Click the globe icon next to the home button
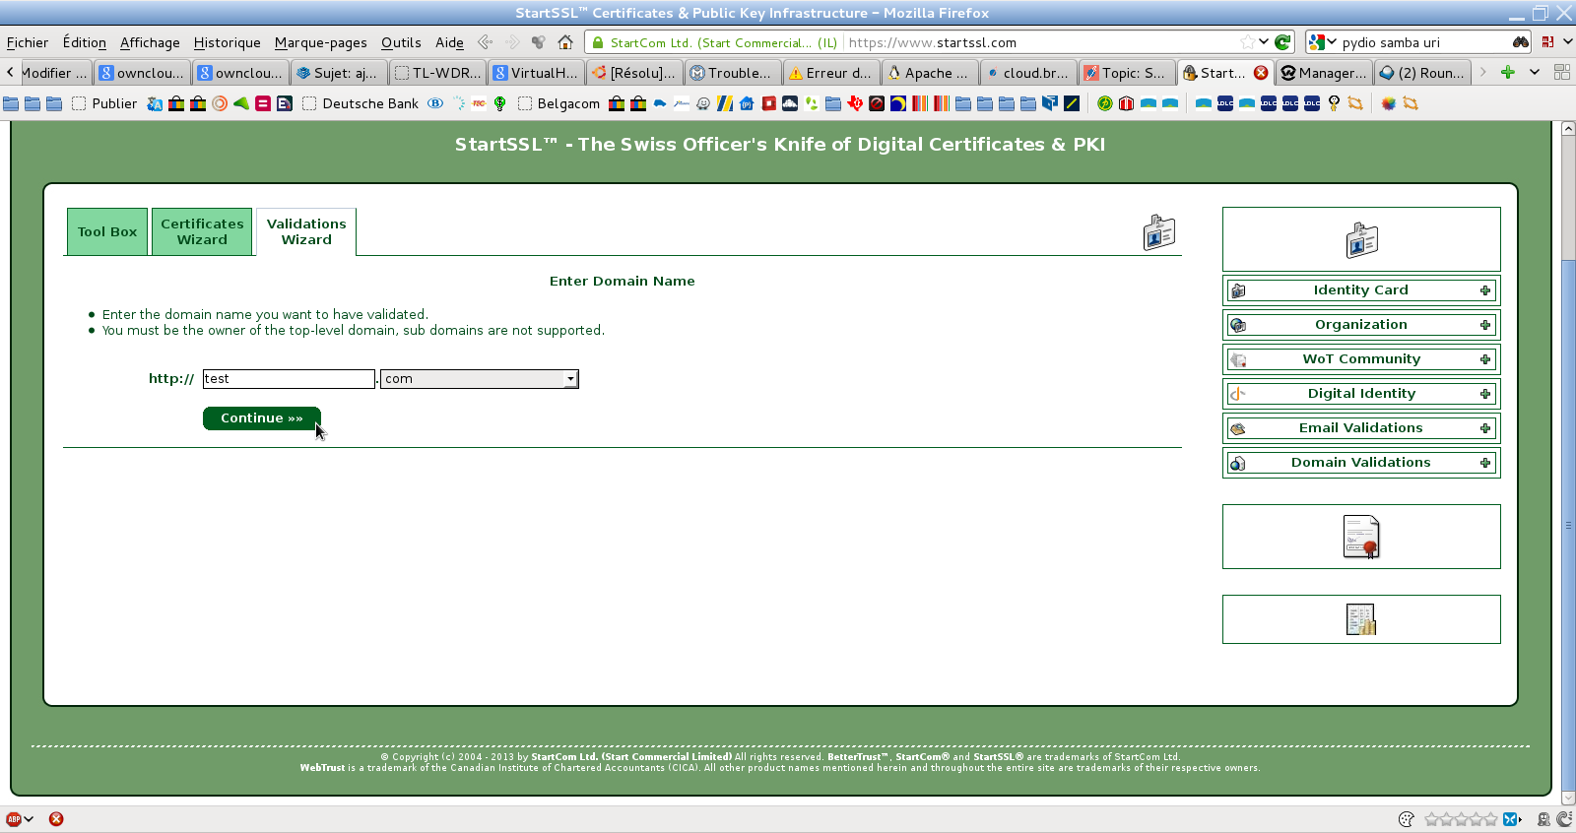The image size is (1576, 833). click(x=538, y=42)
